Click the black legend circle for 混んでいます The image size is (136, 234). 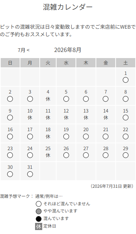(39, 219)
